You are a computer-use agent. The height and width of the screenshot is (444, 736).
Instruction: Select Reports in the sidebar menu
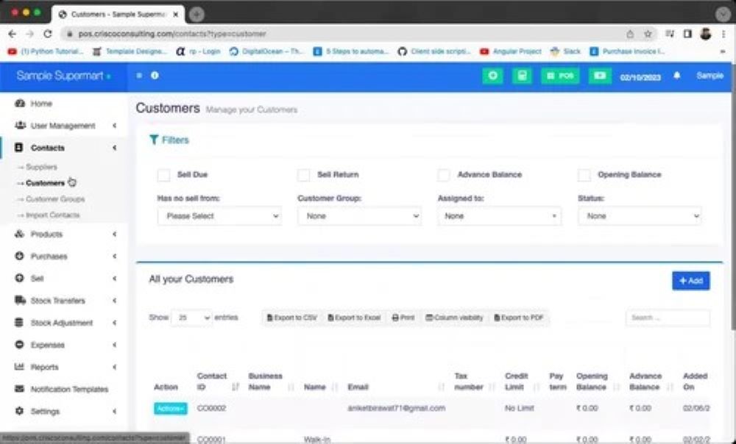(x=44, y=367)
